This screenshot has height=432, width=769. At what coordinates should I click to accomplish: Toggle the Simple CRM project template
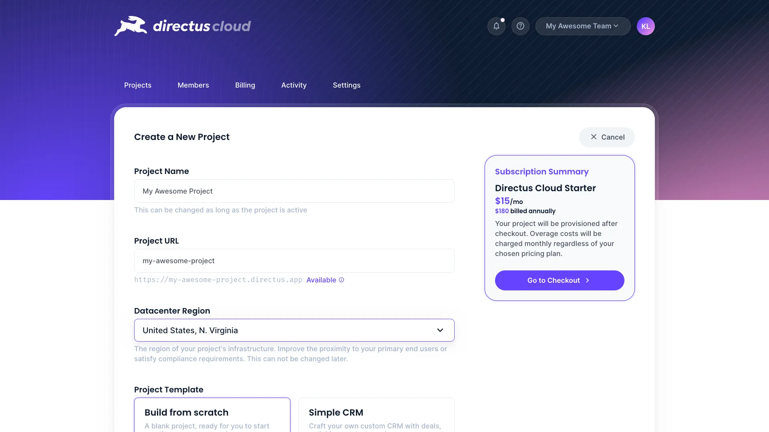(376, 417)
